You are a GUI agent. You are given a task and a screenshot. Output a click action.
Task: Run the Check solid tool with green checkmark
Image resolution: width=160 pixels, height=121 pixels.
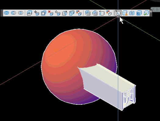click(146, 13)
